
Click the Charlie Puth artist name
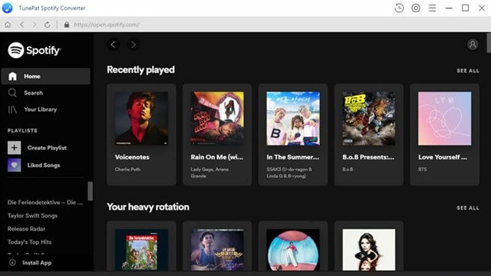(x=128, y=169)
